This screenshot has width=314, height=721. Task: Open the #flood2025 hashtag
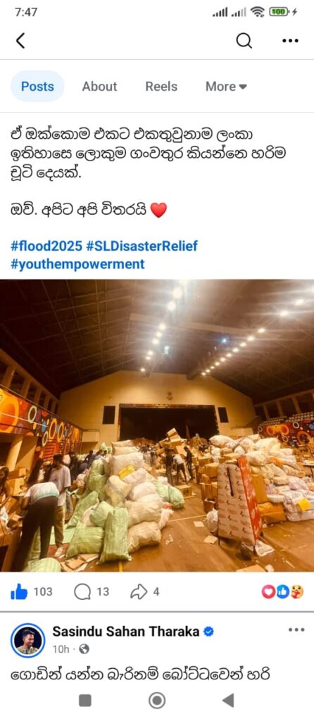[x=46, y=246]
